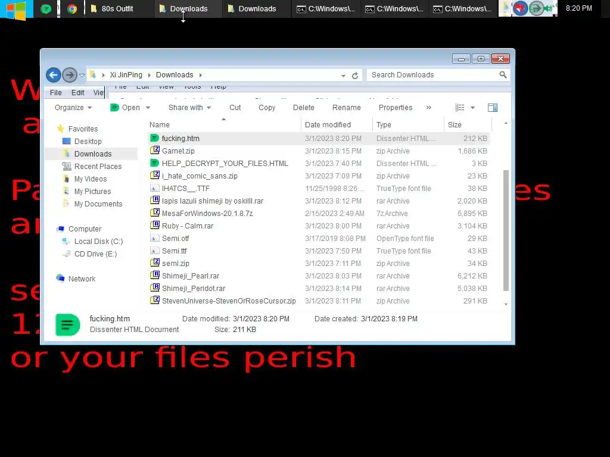Expand address bar history dropdown
The image size is (610, 457).
(343, 76)
